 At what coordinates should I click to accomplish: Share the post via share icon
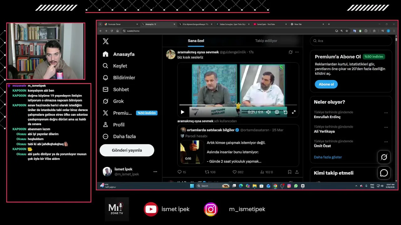(x=297, y=172)
